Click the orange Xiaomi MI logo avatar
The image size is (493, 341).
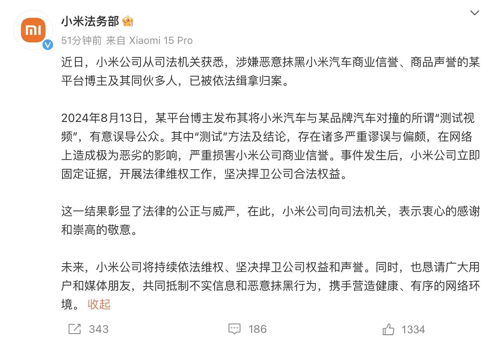(x=33, y=30)
